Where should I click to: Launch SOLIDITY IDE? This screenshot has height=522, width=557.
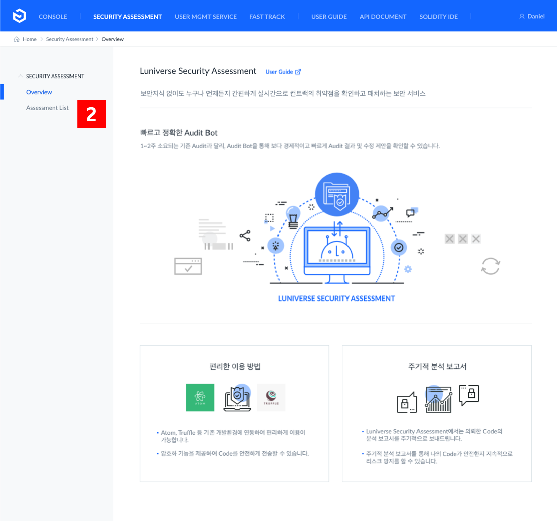(x=438, y=17)
